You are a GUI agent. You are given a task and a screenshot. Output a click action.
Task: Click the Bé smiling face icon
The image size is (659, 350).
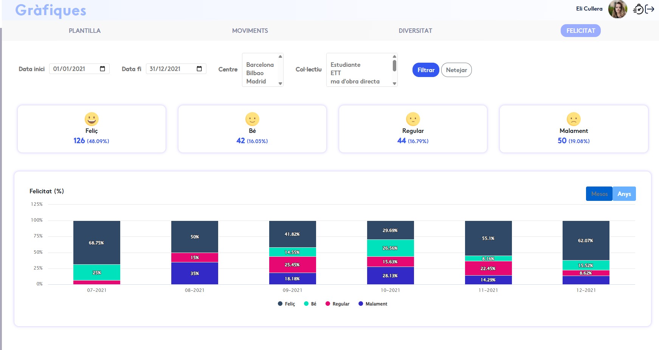(x=252, y=119)
